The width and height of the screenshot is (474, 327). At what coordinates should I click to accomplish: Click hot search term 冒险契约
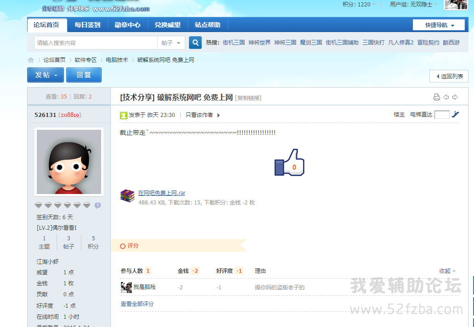pos(428,43)
